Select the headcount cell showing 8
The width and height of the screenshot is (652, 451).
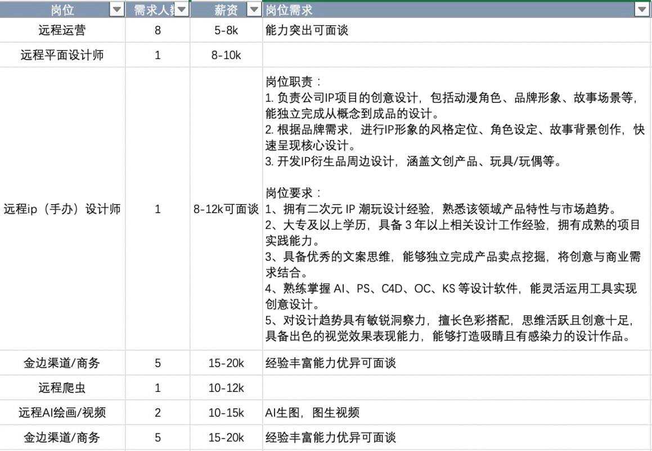click(158, 30)
